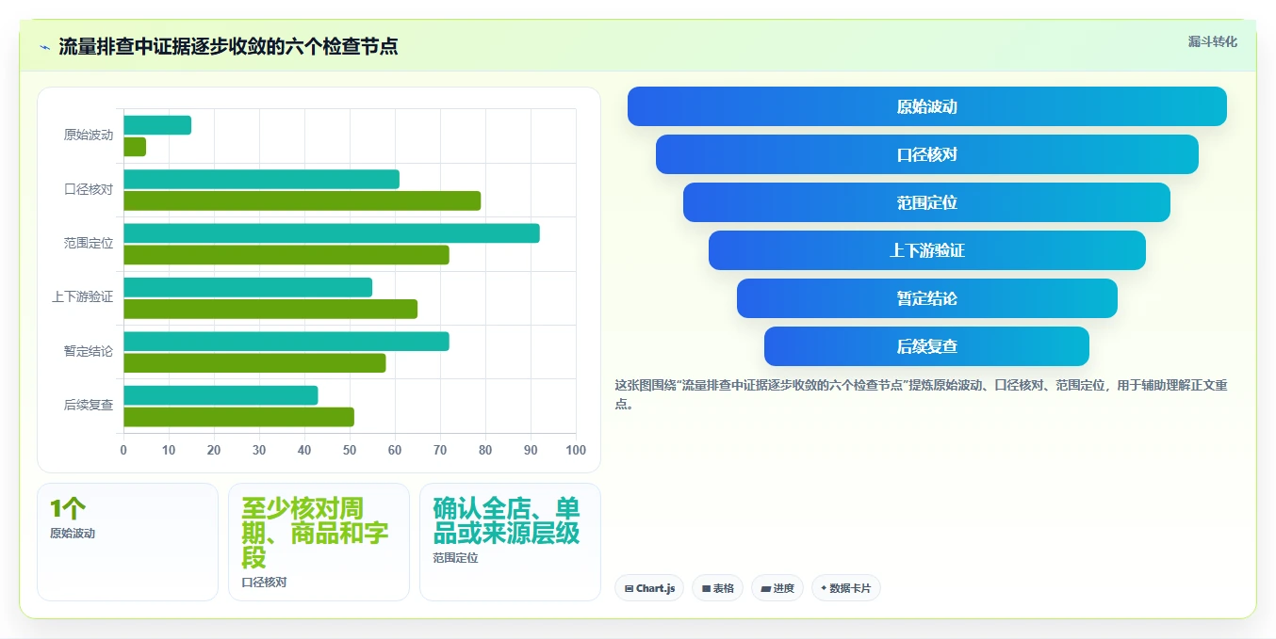This screenshot has height=639, width=1276.
Task: Click the teal bar for 口径核对
Action: click(261, 179)
